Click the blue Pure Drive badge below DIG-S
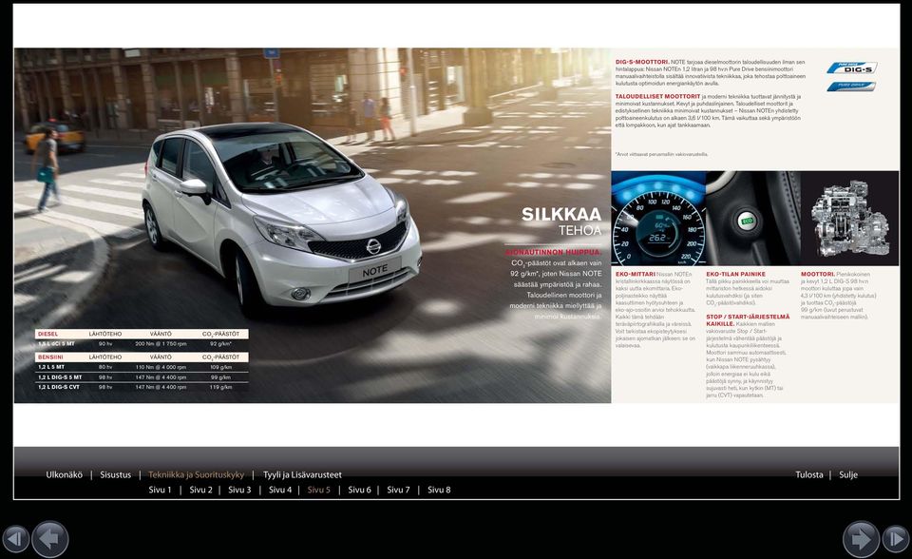The image size is (912, 559). point(851,87)
